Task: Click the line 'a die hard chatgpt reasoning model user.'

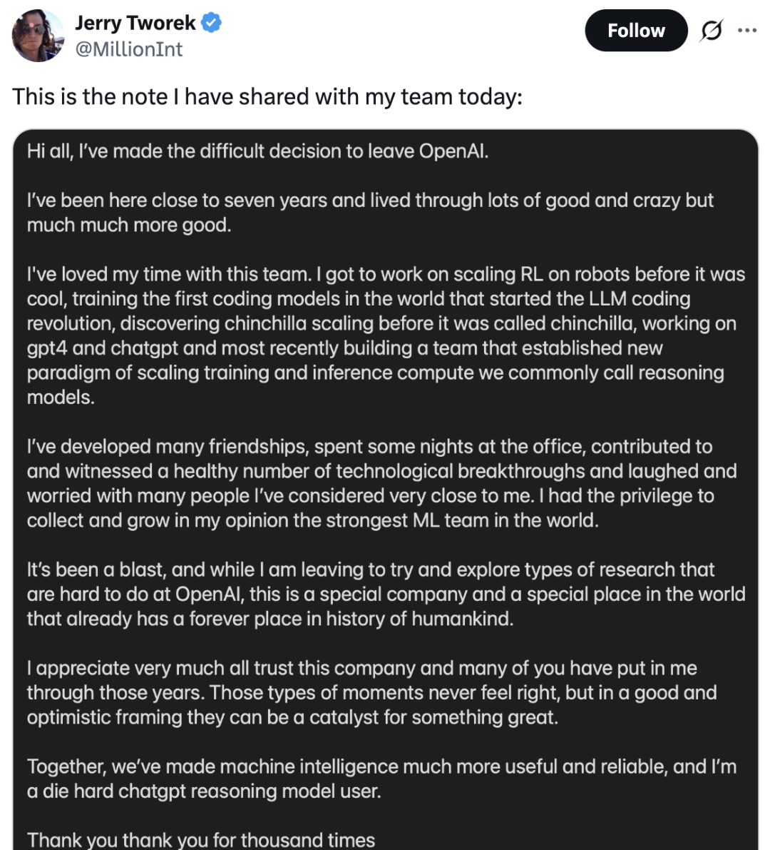Action: click(x=204, y=791)
